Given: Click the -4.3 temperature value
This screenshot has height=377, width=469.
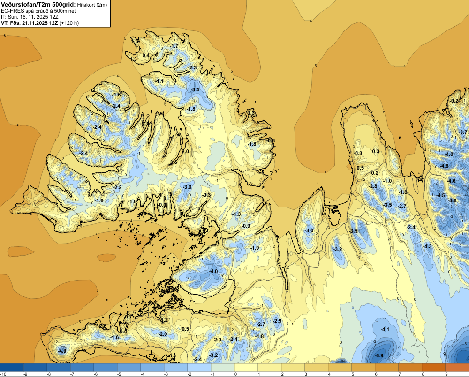Looking at the screenshot, I should [427, 246].
